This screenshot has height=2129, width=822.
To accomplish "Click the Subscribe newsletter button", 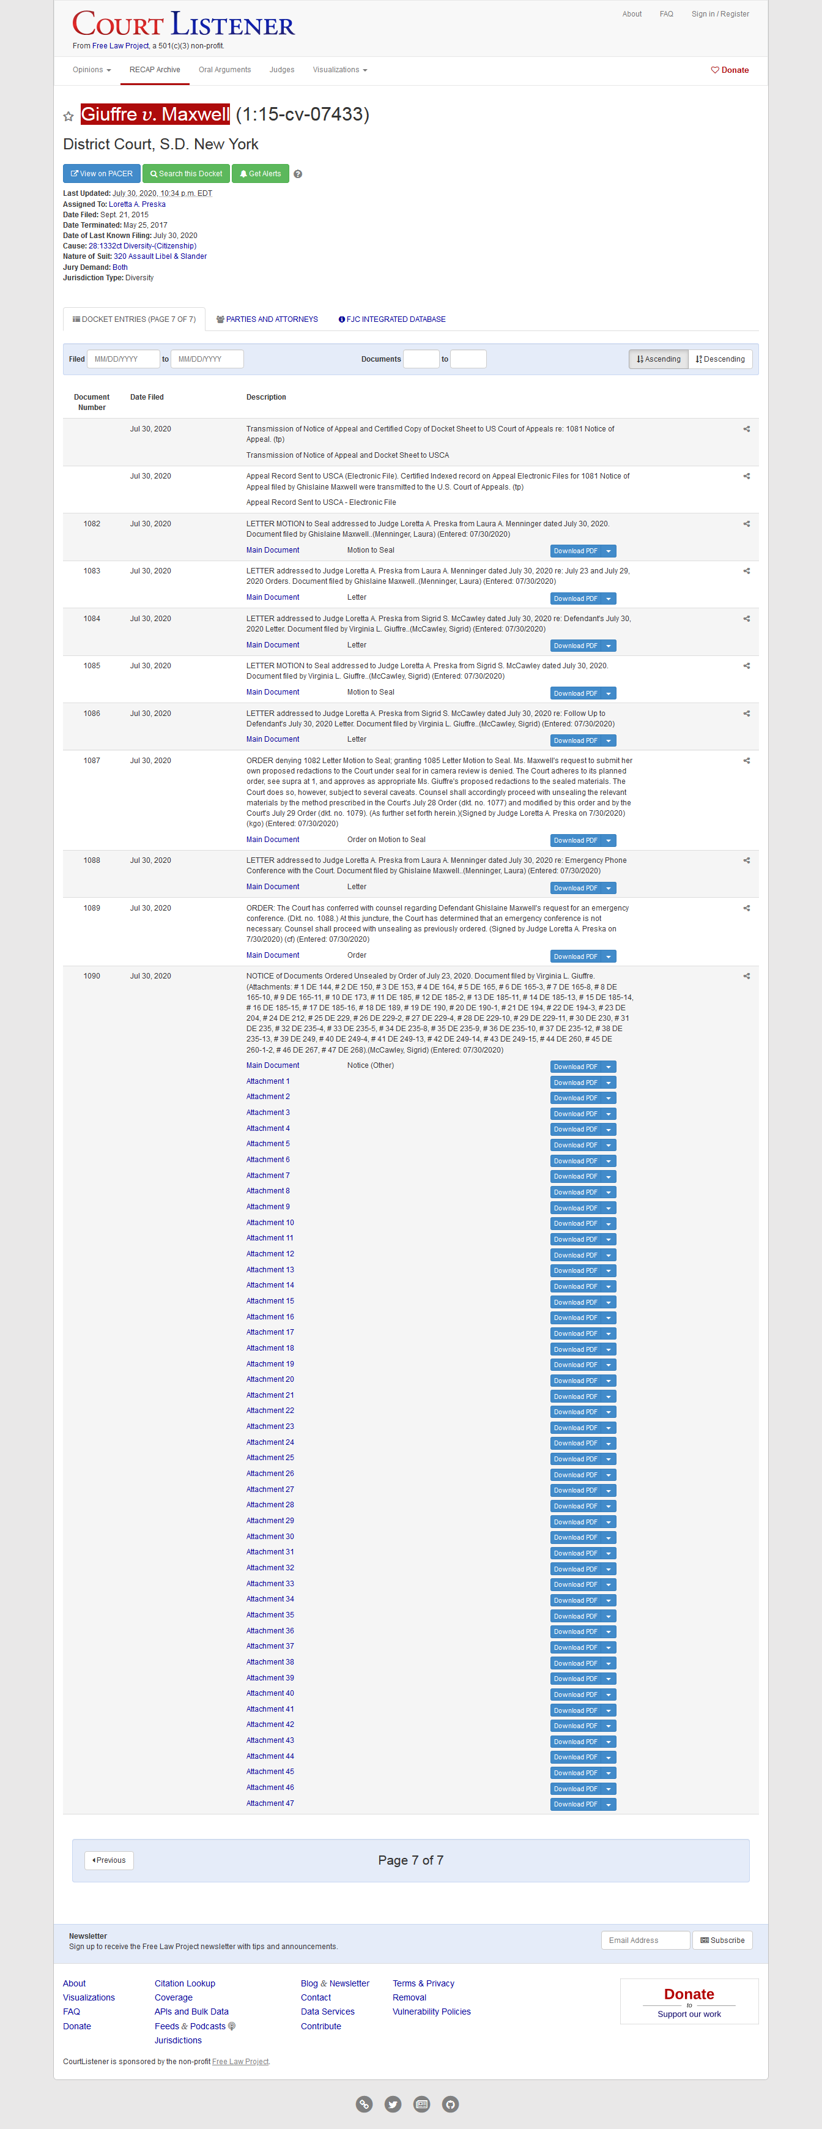I will click(722, 1941).
